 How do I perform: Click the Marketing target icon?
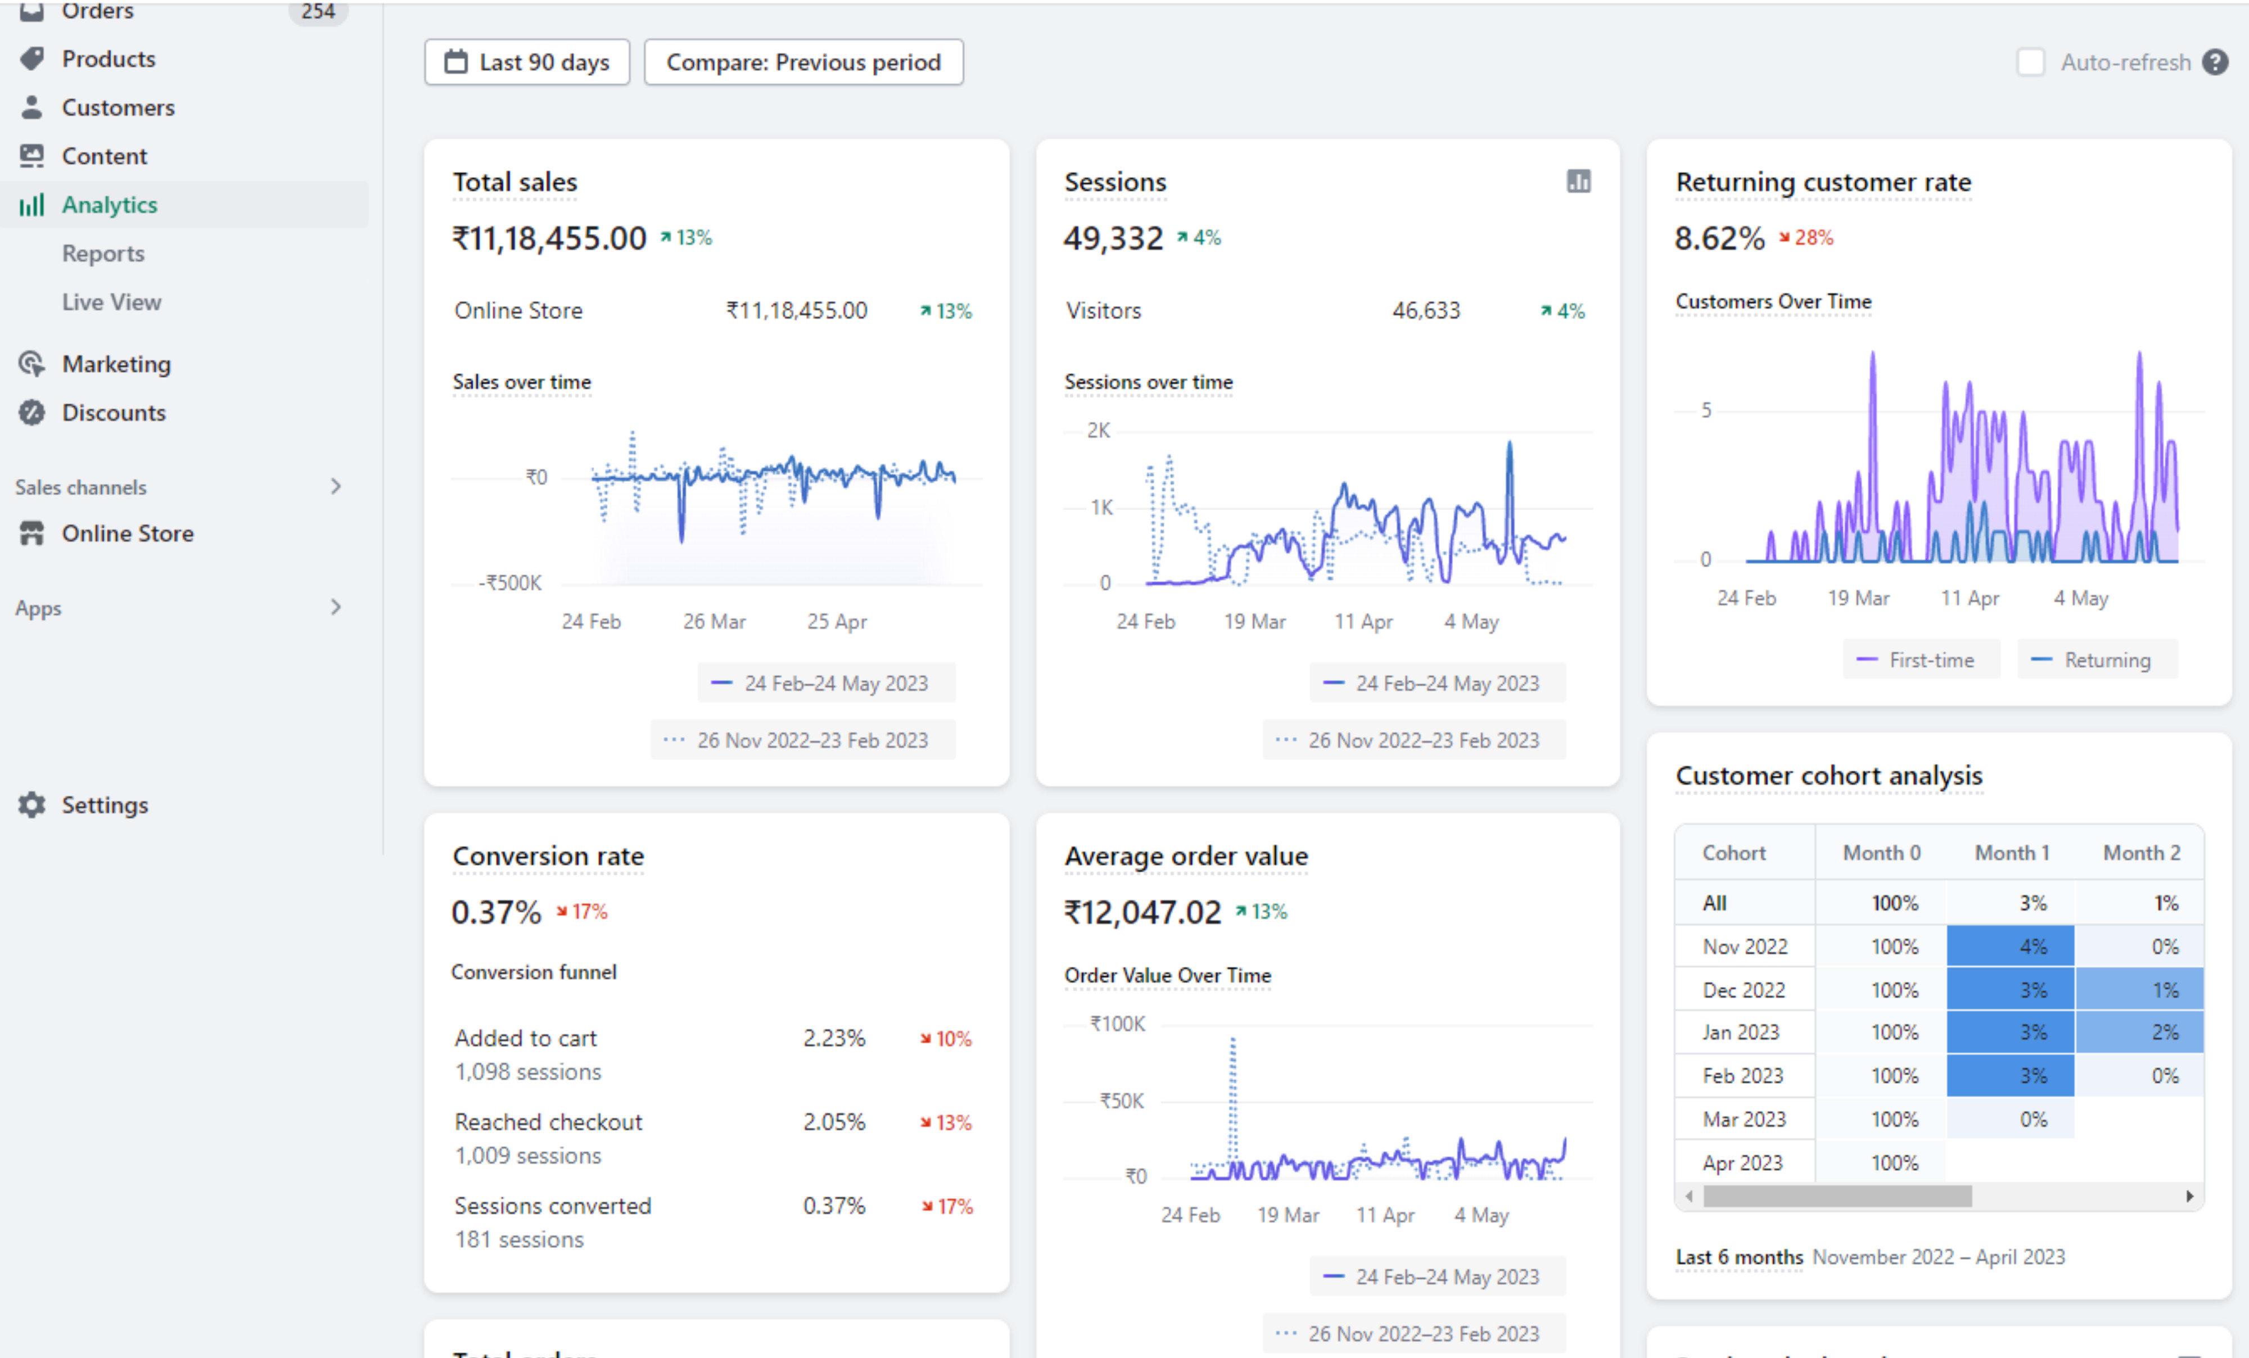point(32,363)
